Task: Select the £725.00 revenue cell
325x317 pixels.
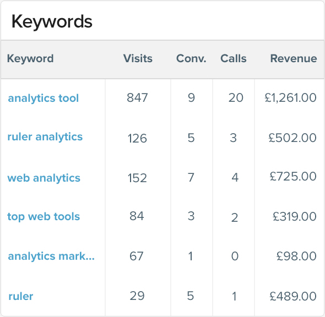Action: coord(293,177)
